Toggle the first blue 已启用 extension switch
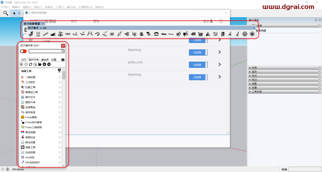322x172 pixels. [198, 40]
